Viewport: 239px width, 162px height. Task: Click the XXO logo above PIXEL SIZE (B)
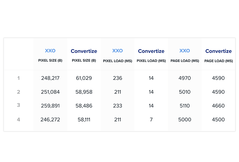[x=50, y=51]
